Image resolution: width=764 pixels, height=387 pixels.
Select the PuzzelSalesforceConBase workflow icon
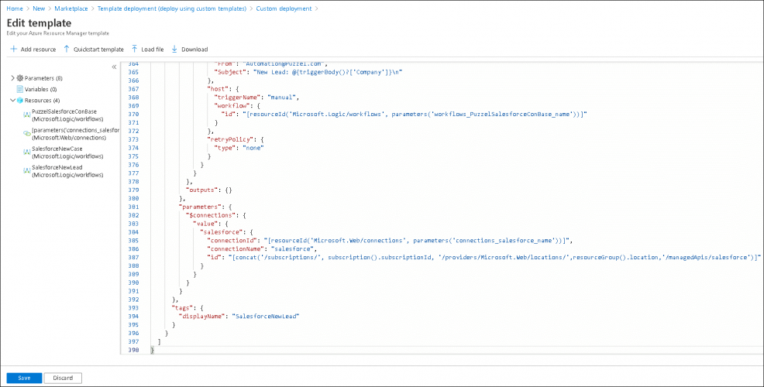pyautogui.click(x=26, y=115)
